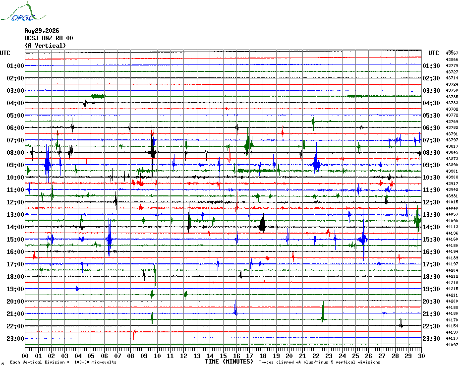
Task: Click minute 15 on bottom time axis
Action: (x=223, y=356)
